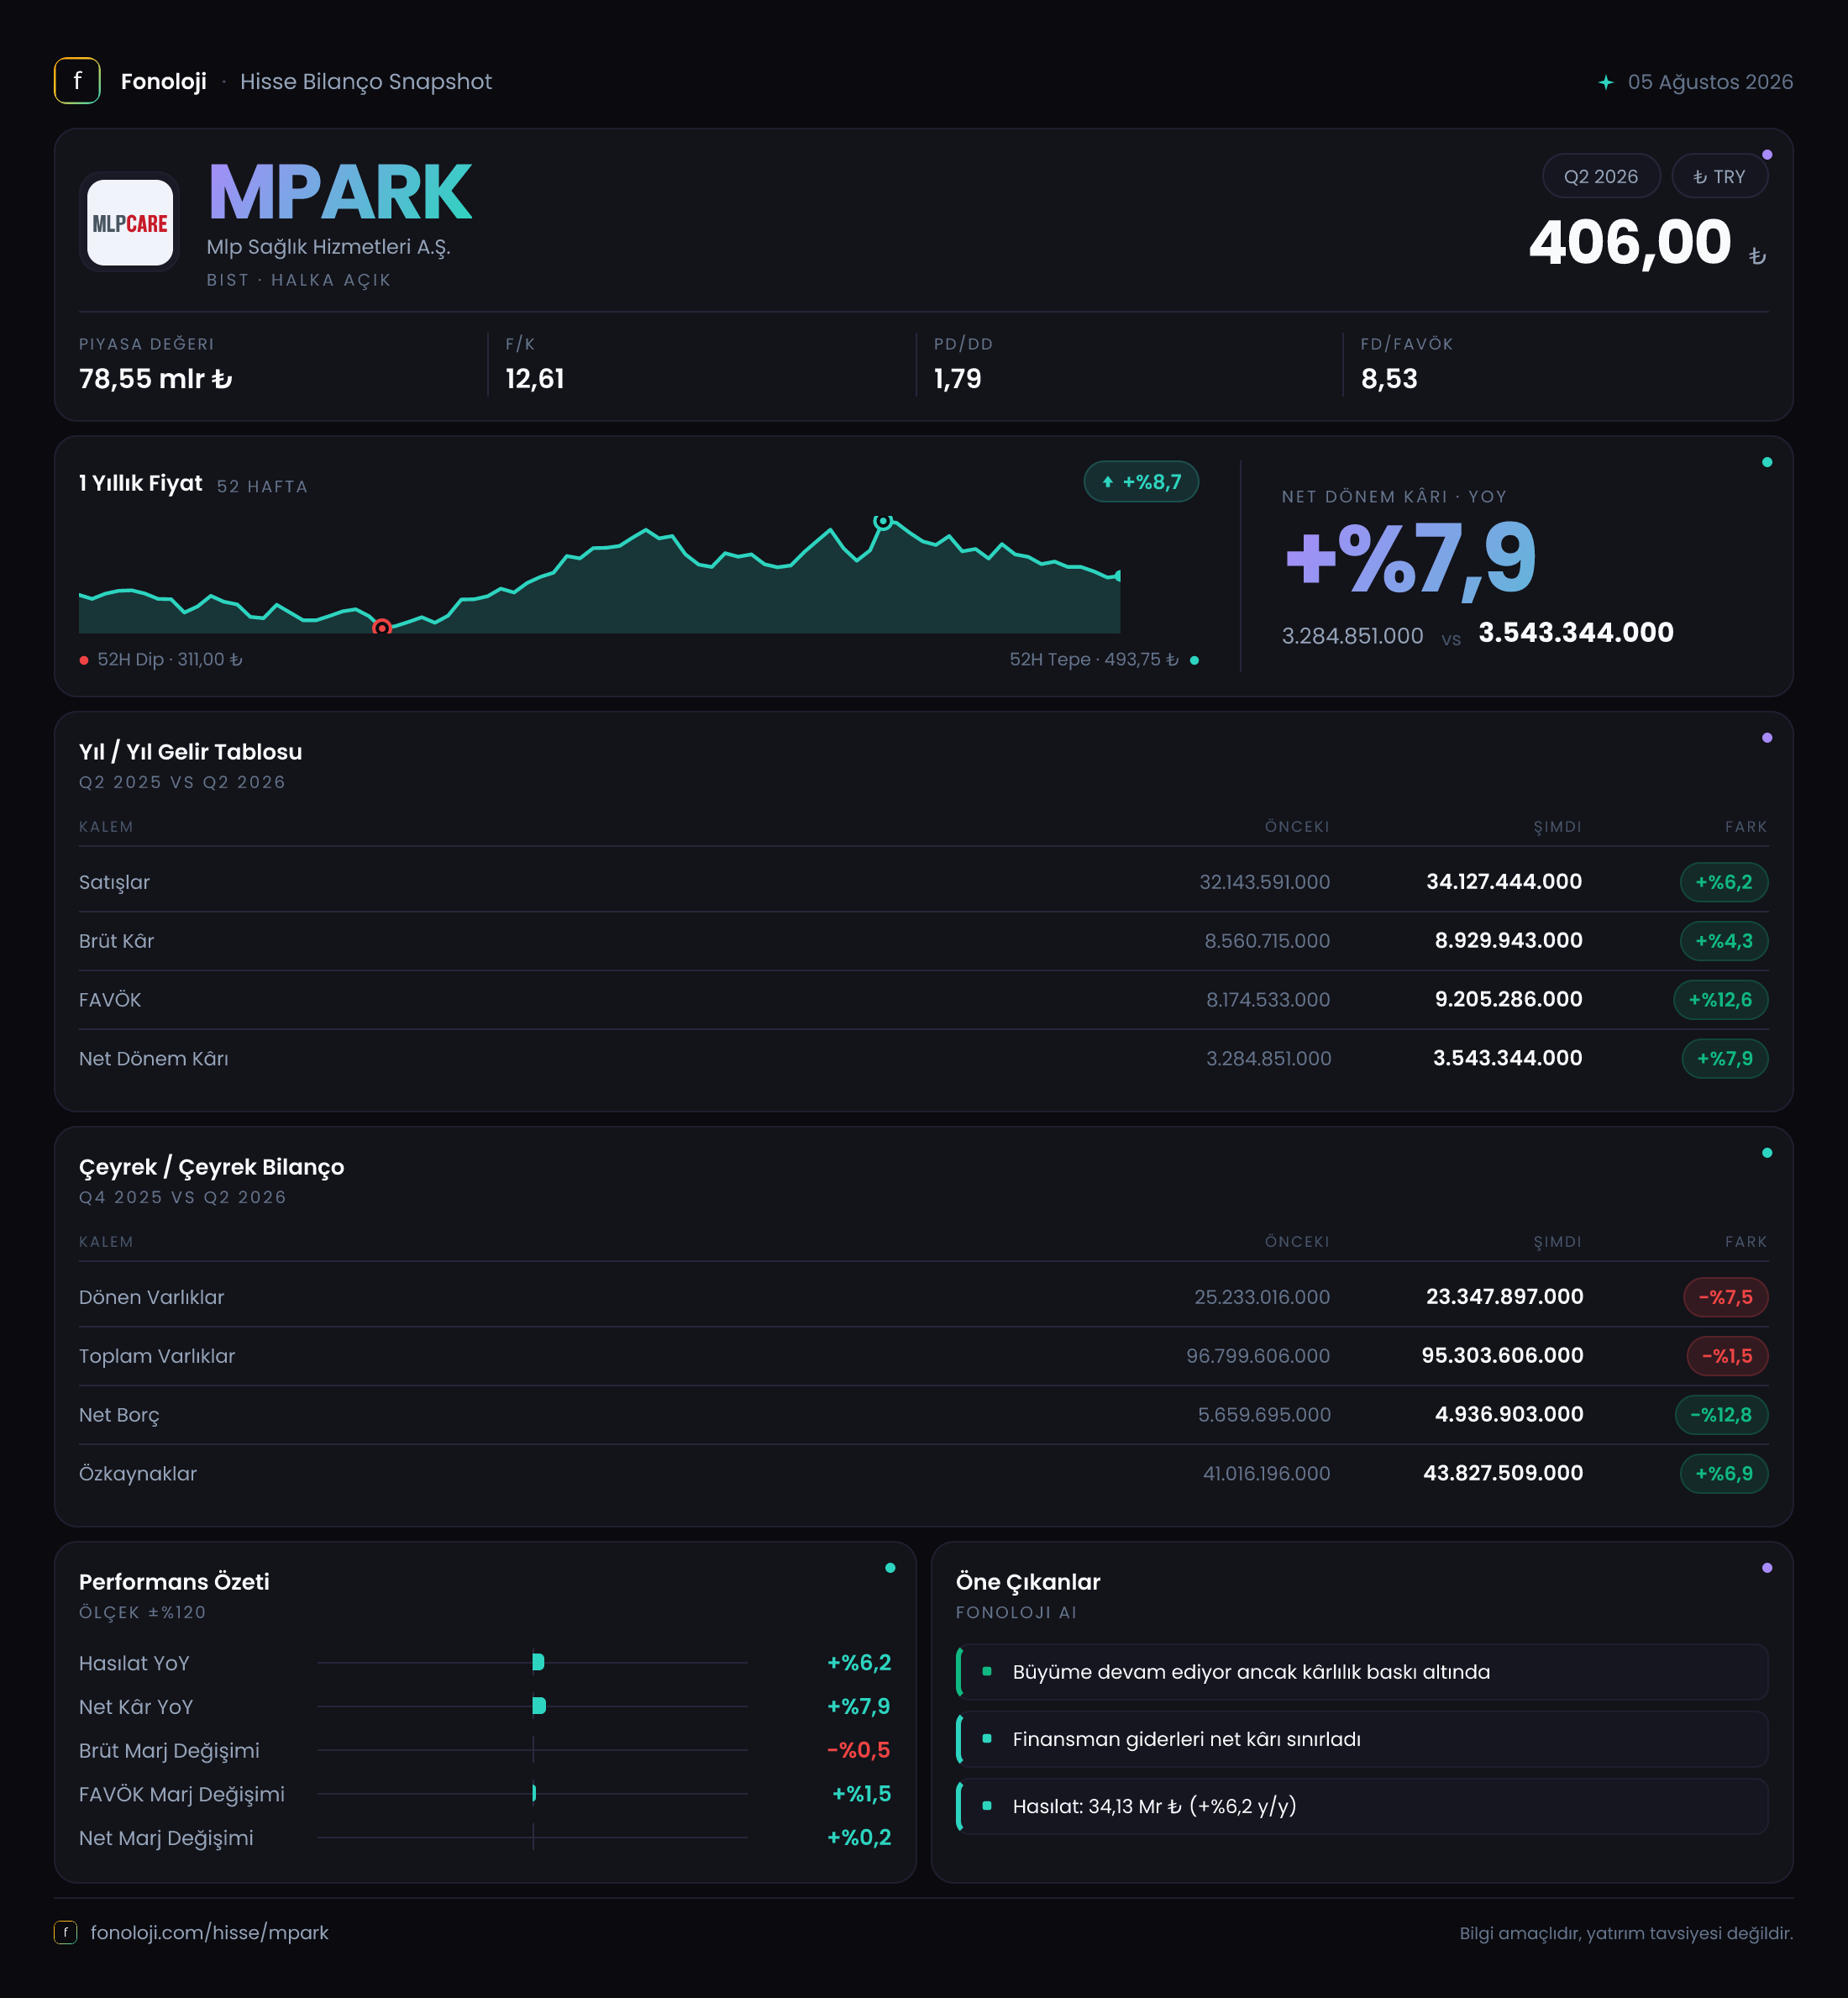Click the 05 Ağustos 2026 date text
Viewport: 1848px width, 1998px height.
1710,82
